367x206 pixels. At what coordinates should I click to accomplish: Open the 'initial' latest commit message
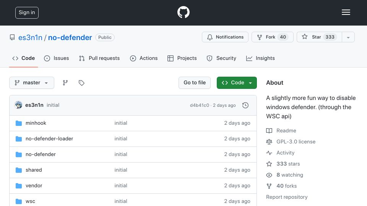pyautogui.click(x=53, y=105)
